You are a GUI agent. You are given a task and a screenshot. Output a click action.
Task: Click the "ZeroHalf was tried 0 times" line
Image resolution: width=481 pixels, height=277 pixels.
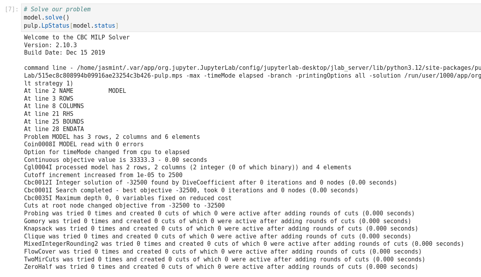[221, 267]
